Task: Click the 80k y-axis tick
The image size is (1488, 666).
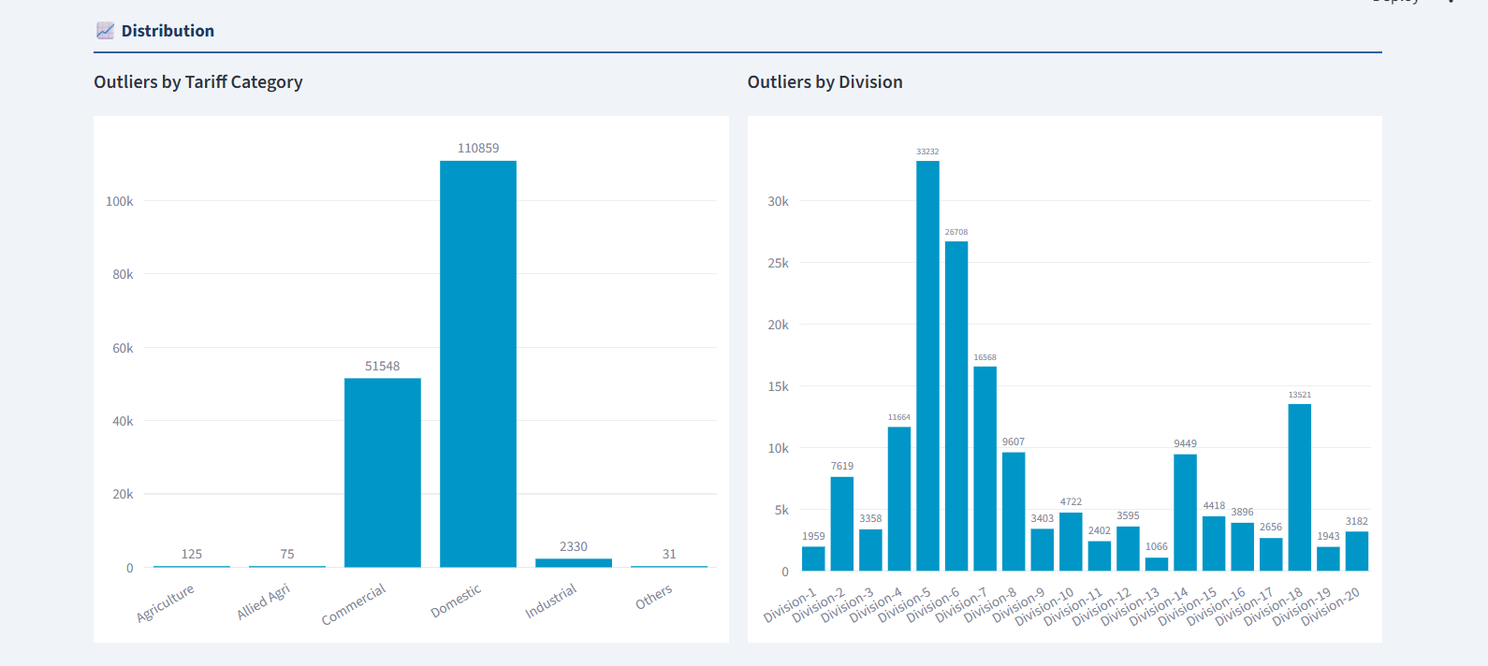Action: click(x=123, y=274)
